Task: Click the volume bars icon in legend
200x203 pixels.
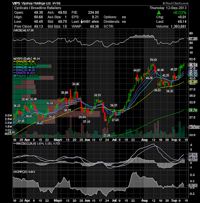Action: [14, 76]
